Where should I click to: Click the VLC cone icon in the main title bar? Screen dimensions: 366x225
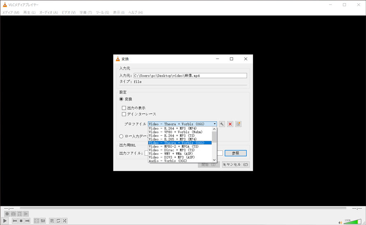pos(5,5)
